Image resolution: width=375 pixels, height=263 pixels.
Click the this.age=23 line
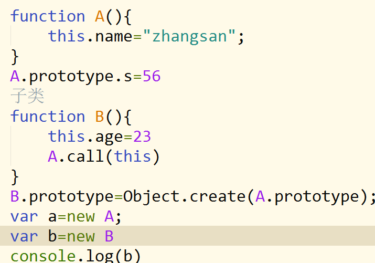click(x=100, y=137)
